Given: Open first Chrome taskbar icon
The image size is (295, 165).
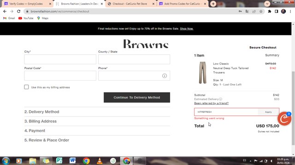Looking at the screenshot, I should pyautogui.click(x=86, y=161).
